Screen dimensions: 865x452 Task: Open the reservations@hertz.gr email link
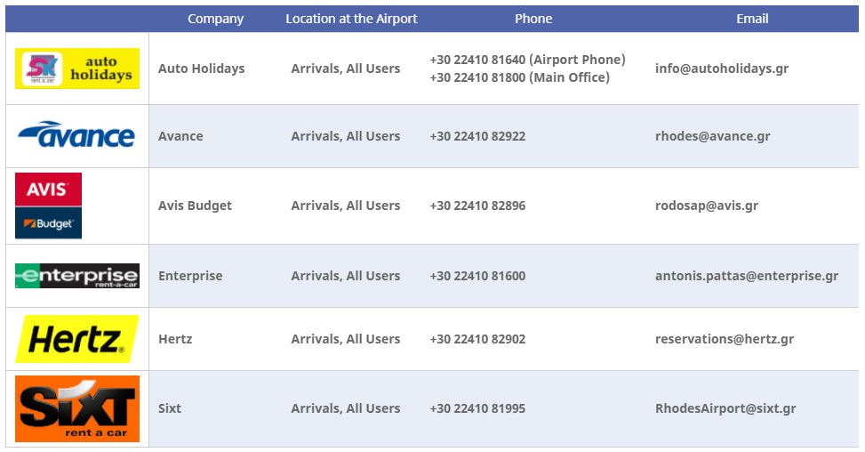725,339
